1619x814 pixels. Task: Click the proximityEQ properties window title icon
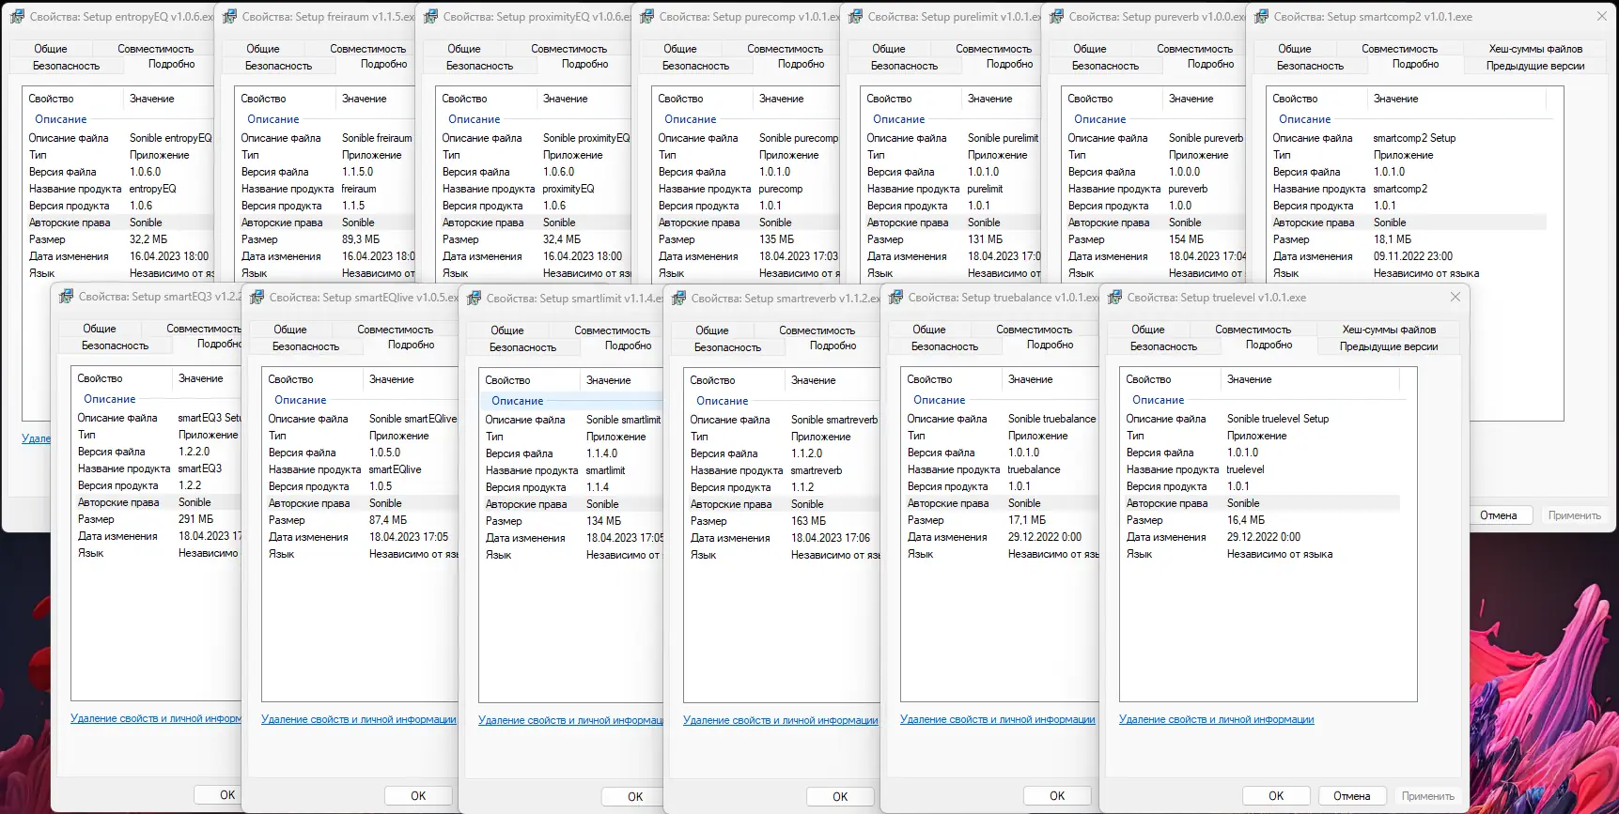(x=431, y=17)
